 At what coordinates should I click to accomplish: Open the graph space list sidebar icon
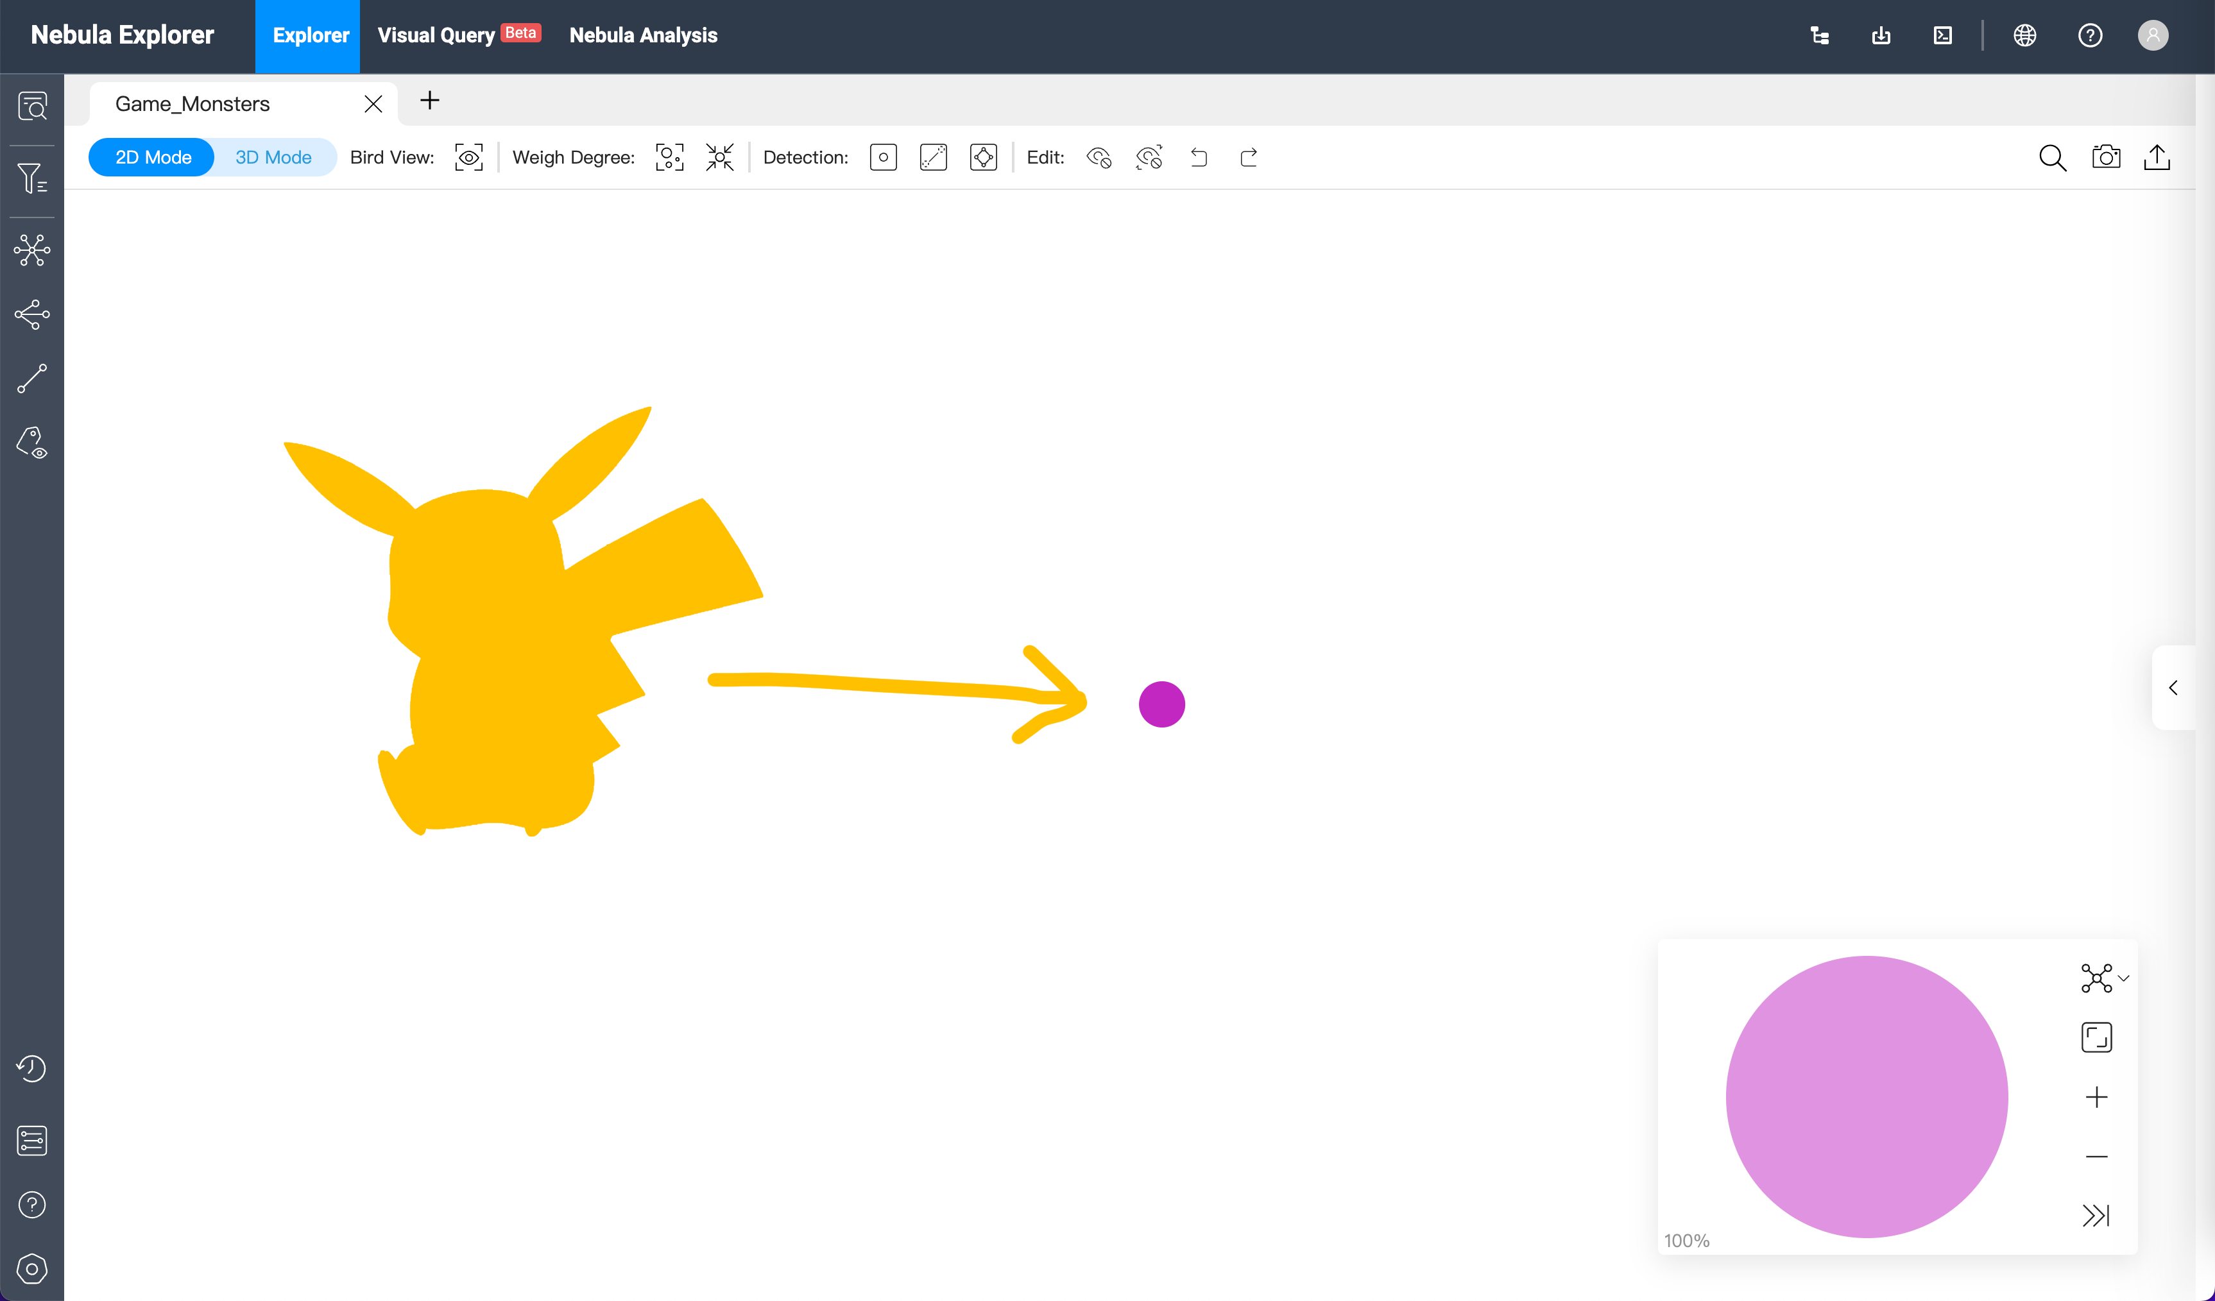click(x=33, y=1140)
